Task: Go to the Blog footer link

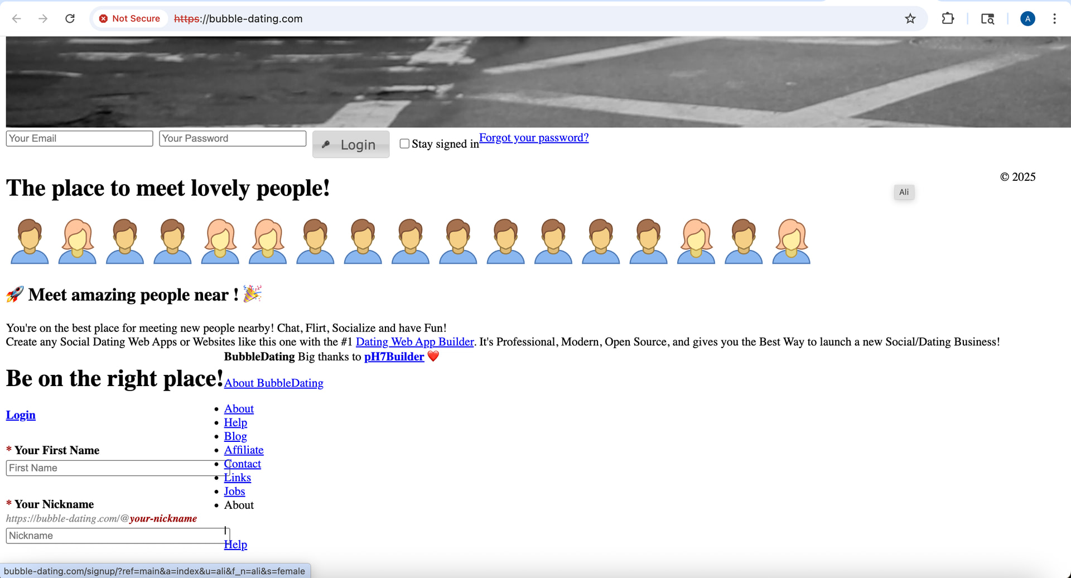Action: (235, 436)
